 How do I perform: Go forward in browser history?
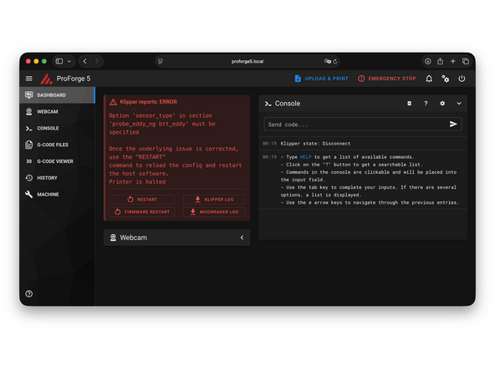point(97,61)
